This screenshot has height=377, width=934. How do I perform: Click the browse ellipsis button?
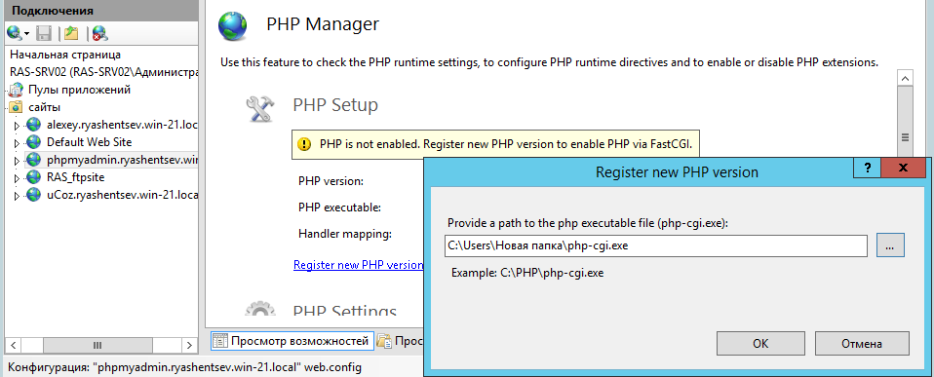tap(890, 245)
